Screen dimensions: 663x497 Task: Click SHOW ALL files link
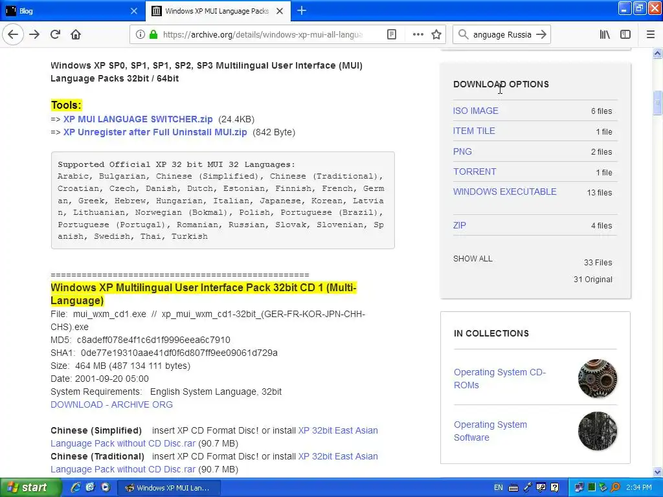point(473,259)
